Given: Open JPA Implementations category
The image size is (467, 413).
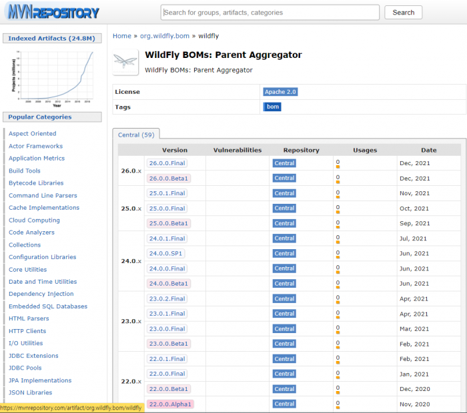Looking at the screenshot, I should [40, 380].
